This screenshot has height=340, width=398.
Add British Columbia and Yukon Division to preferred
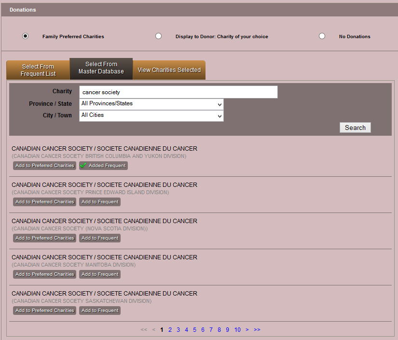pyautogui.click(x=45, y=166)
